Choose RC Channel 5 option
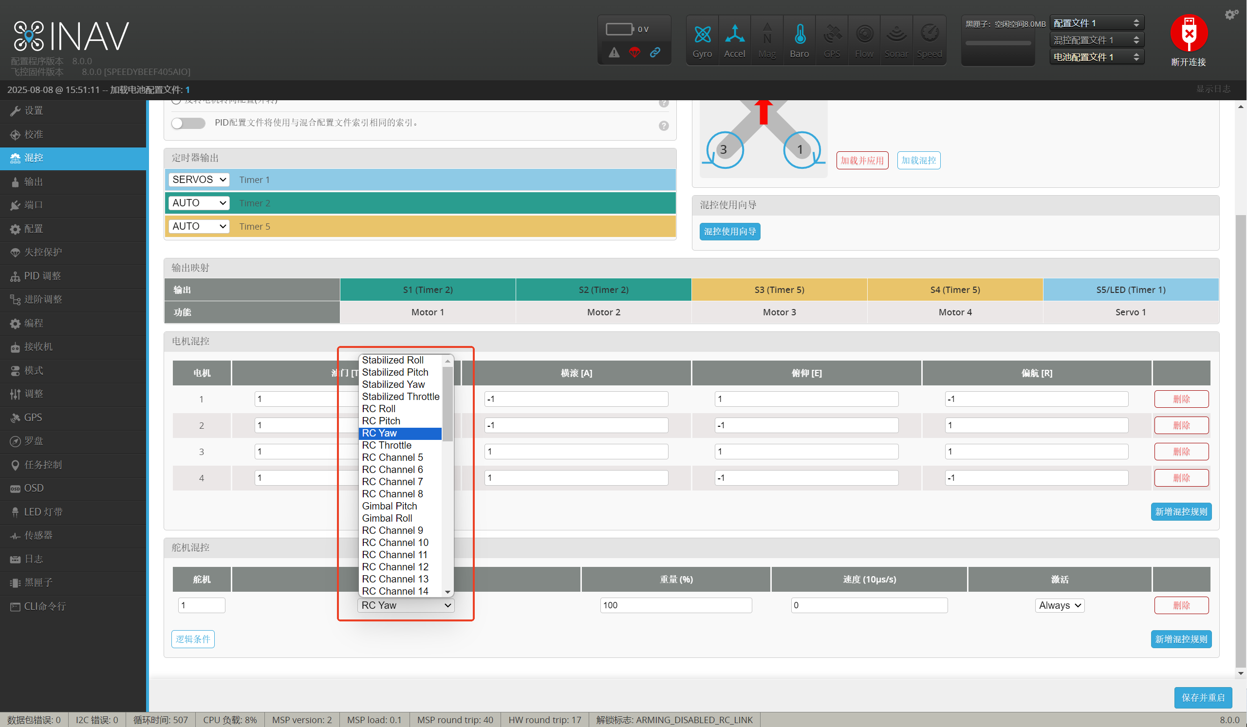Image resolution: width=1247 pixels, height=727 pixels. (x=400, y=457)
